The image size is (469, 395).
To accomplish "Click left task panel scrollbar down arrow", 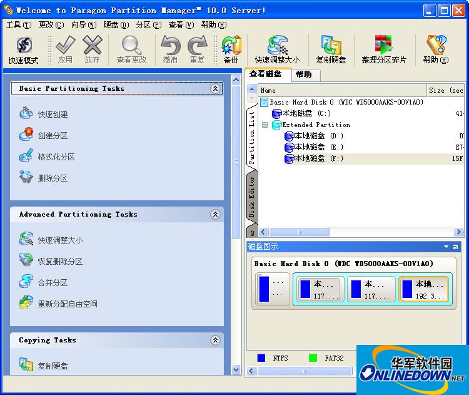I will [236, 370].
